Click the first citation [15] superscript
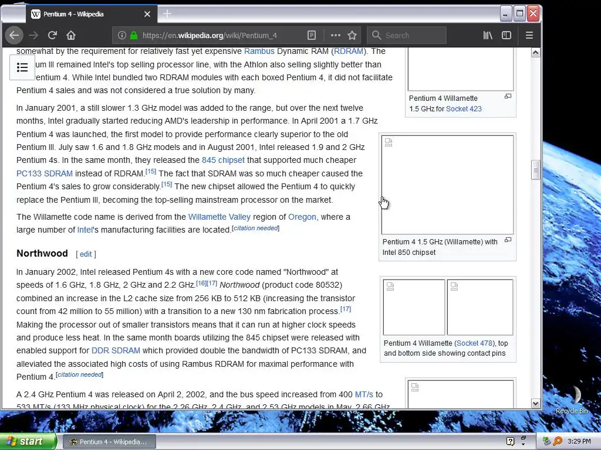Screen dimensions: 601x450 click(x=151, y=171)
